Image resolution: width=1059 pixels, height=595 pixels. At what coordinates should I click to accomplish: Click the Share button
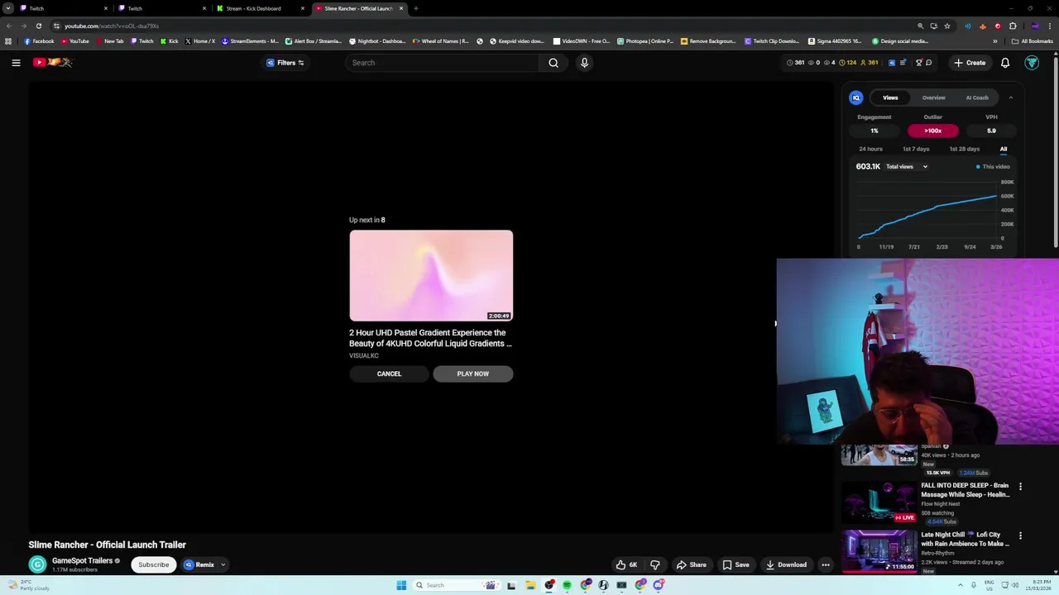point(692,564)
